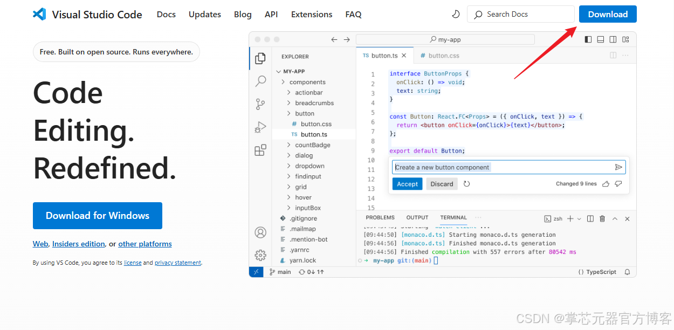
Task: Click the notifications bell in status bar
Action: pos(627,272)
